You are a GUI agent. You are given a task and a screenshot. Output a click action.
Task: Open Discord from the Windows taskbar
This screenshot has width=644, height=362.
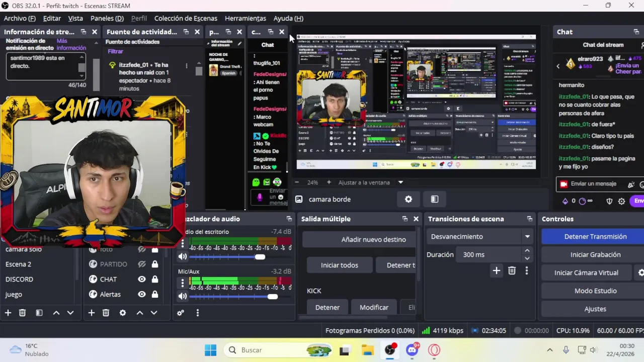pyautogui.click(x=412, y=350)
